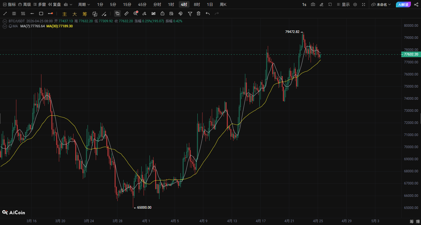Undo the last drawing action
The height and width of the screenshot is (225, 421).
208,14
